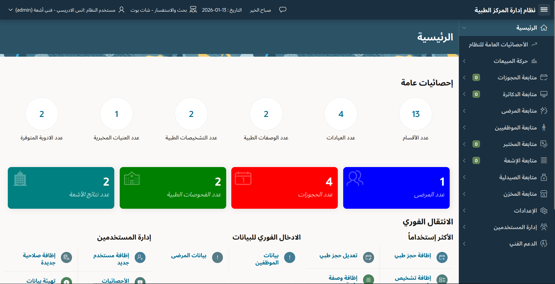Click the الدعم الفني support icon
555x284 pixels.
[544, 244]
